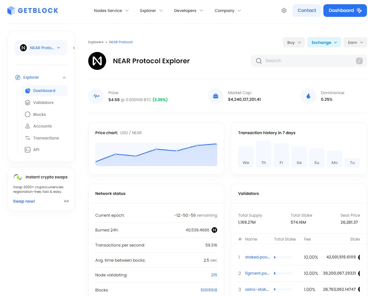Image resolution: width=368 pixels, height=296 pixels.
Task: Open the Developers menu
Action: pyautogui.click(x=186, y=11)
